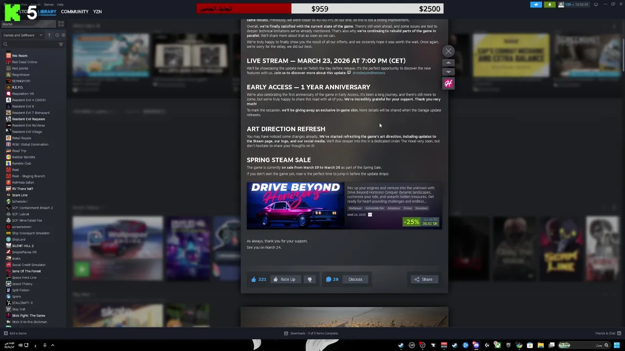Open Downloads status bar entry
The width and height of the screenshot is (625, 351).
click(x=311, y=333)
